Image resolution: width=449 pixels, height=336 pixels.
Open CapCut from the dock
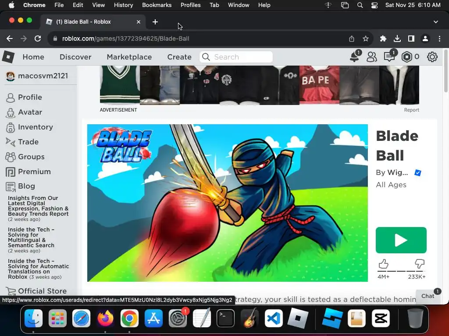click(381, 318)
